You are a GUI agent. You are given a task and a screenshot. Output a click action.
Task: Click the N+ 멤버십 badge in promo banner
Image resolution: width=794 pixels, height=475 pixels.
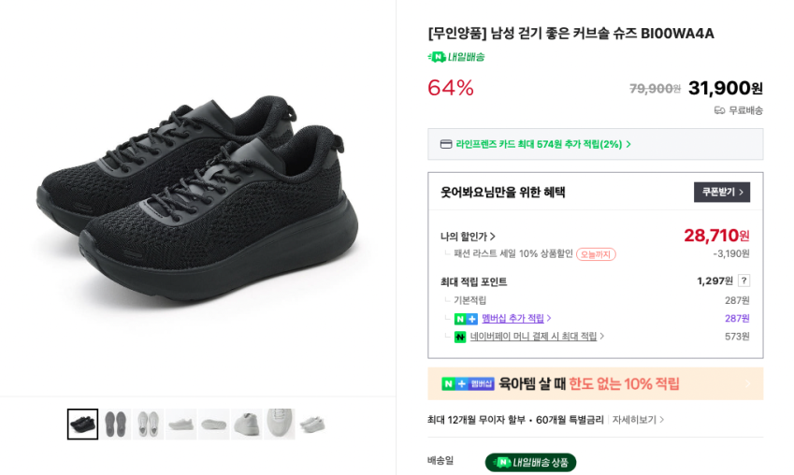(x=468, y=383)
